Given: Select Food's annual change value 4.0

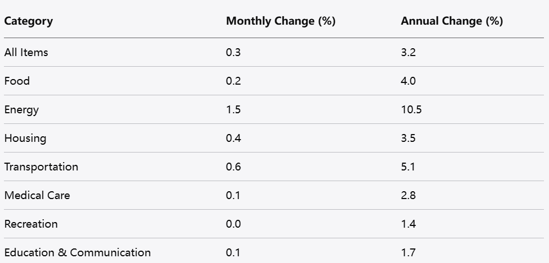Looking at the screenshot, I should [409, 81].
